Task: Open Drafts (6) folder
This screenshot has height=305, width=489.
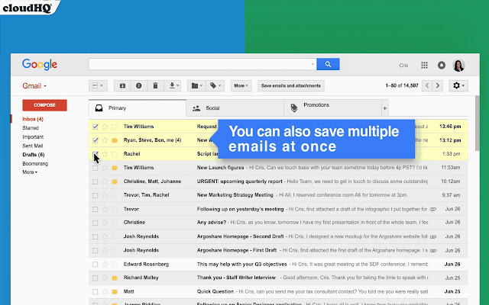Action: pos(34,155)
